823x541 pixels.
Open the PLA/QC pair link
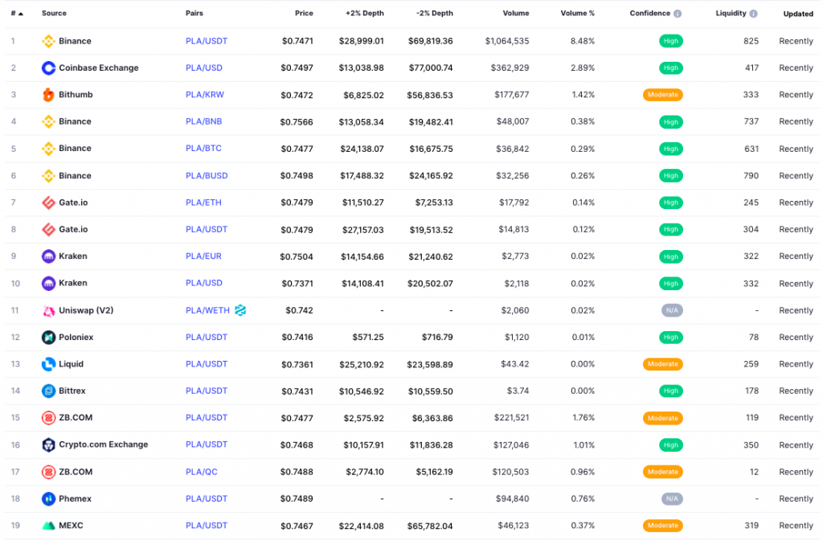point(201,472)
